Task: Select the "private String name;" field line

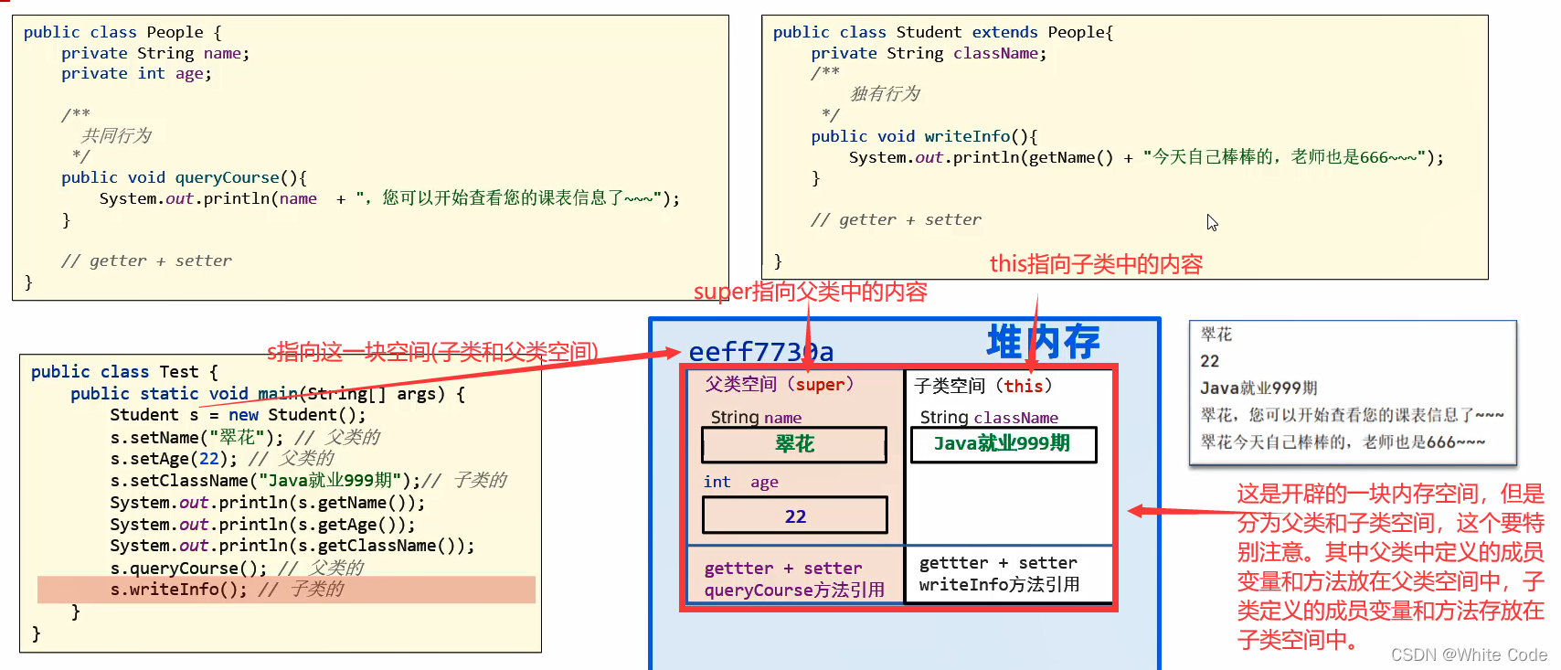Action: (155, 53)
